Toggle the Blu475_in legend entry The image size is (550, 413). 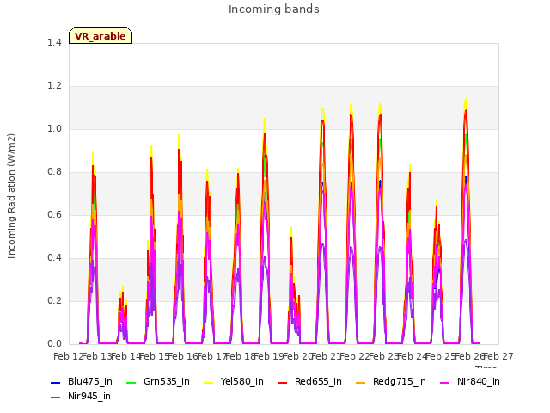coord(81,382)
